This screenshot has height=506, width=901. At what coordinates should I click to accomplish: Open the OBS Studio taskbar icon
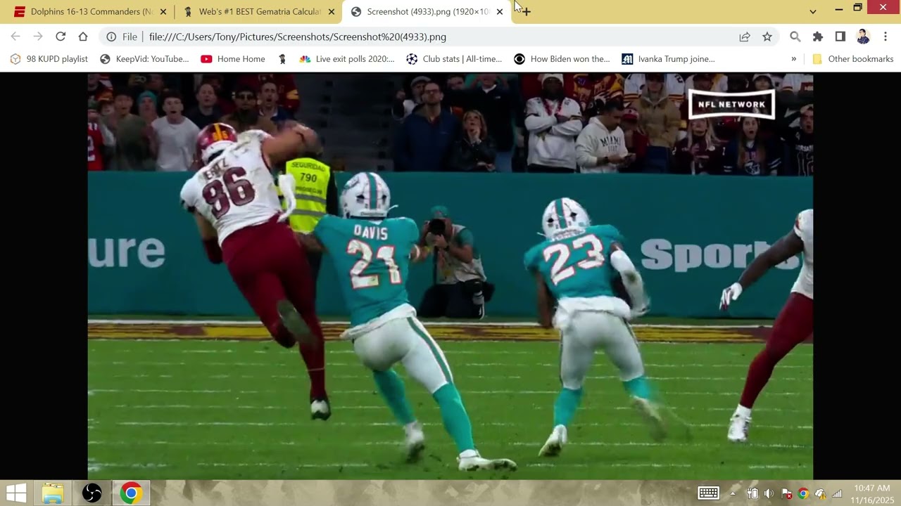coord(92,493)
